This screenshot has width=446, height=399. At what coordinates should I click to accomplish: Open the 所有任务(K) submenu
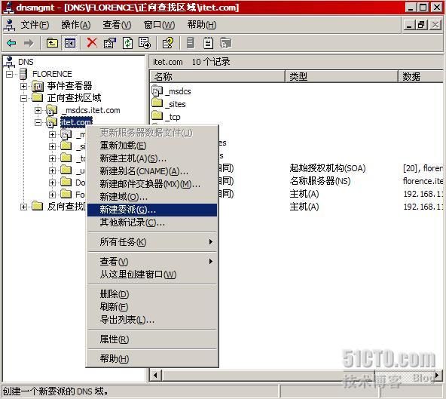[152, 242]
